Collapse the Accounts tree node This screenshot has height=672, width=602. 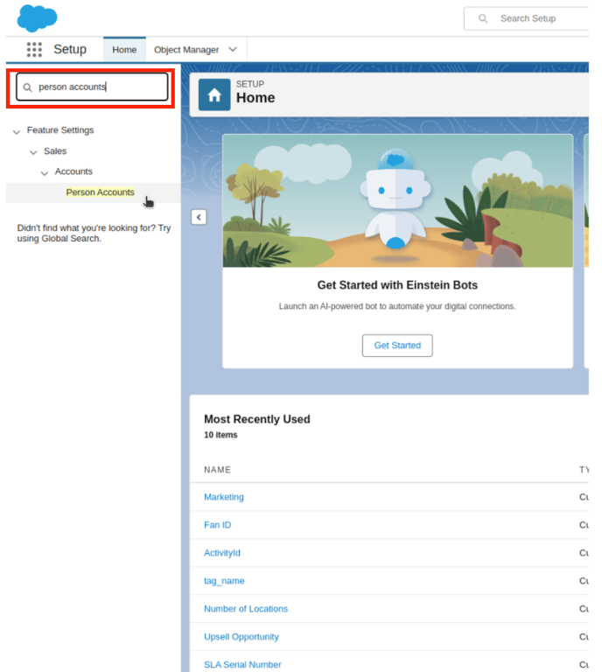coord(44,172)
